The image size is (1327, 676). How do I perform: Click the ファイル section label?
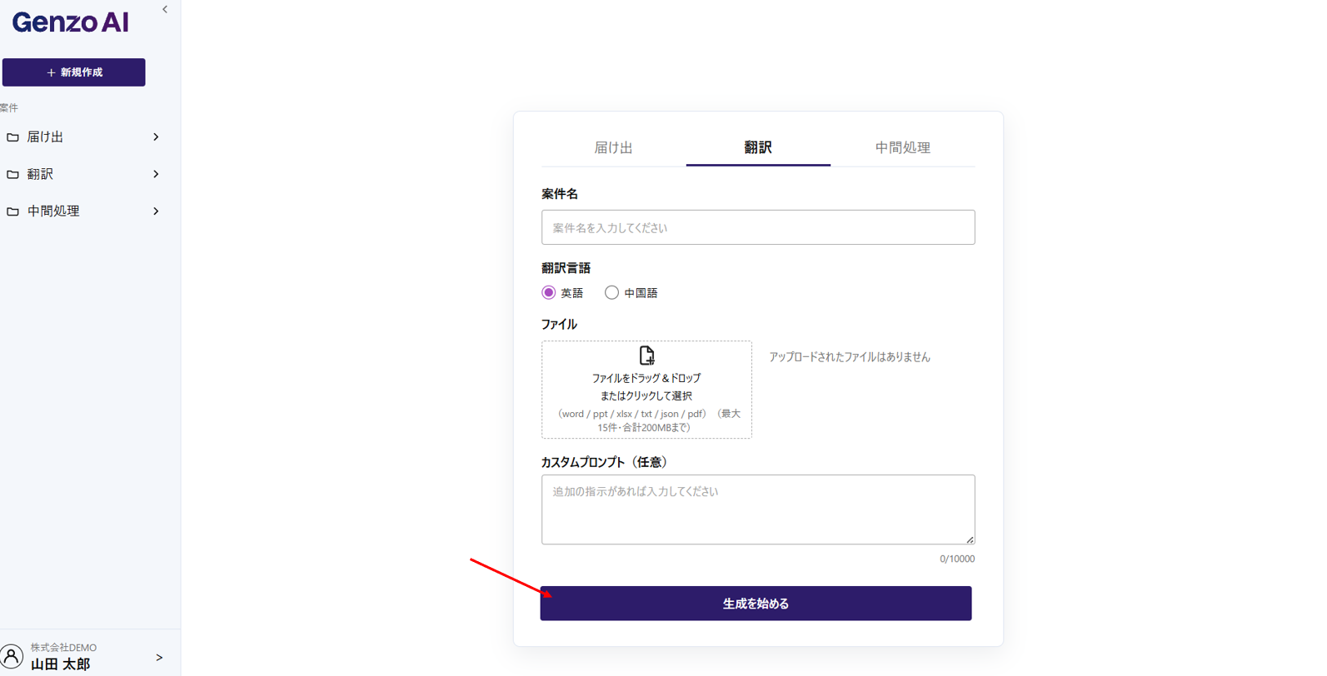coord(559,325)
